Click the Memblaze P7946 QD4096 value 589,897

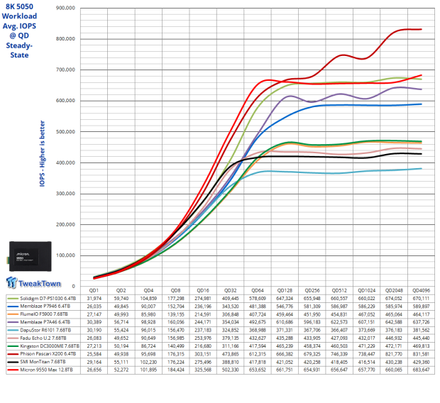[422, 307]
